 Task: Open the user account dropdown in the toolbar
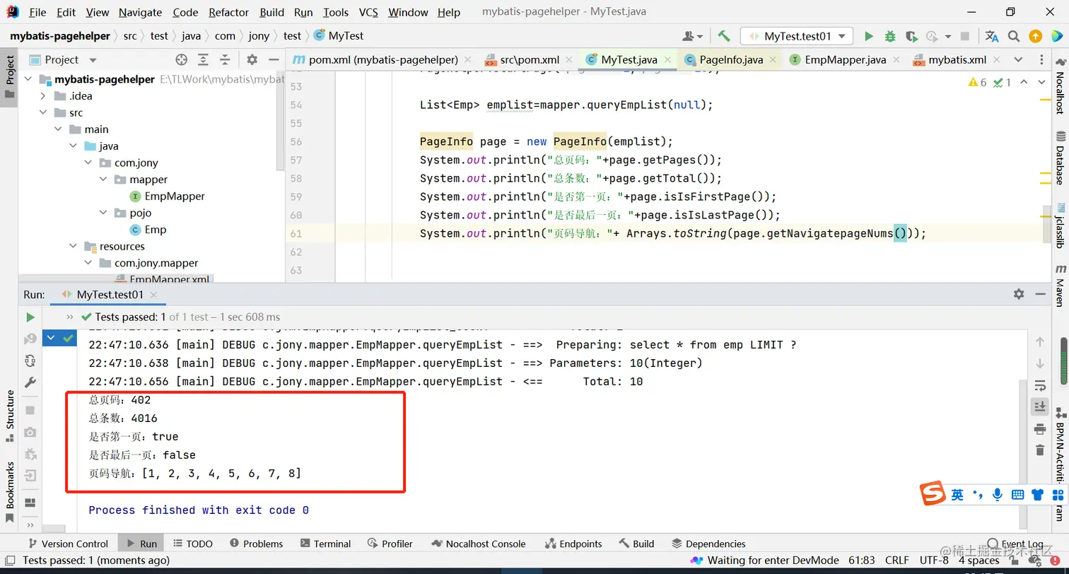pos(693,36)
